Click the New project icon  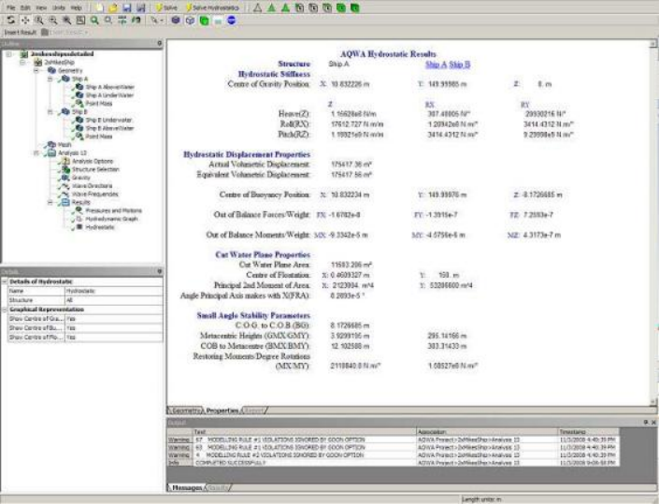pyautogui.click(x=99, y=7)
